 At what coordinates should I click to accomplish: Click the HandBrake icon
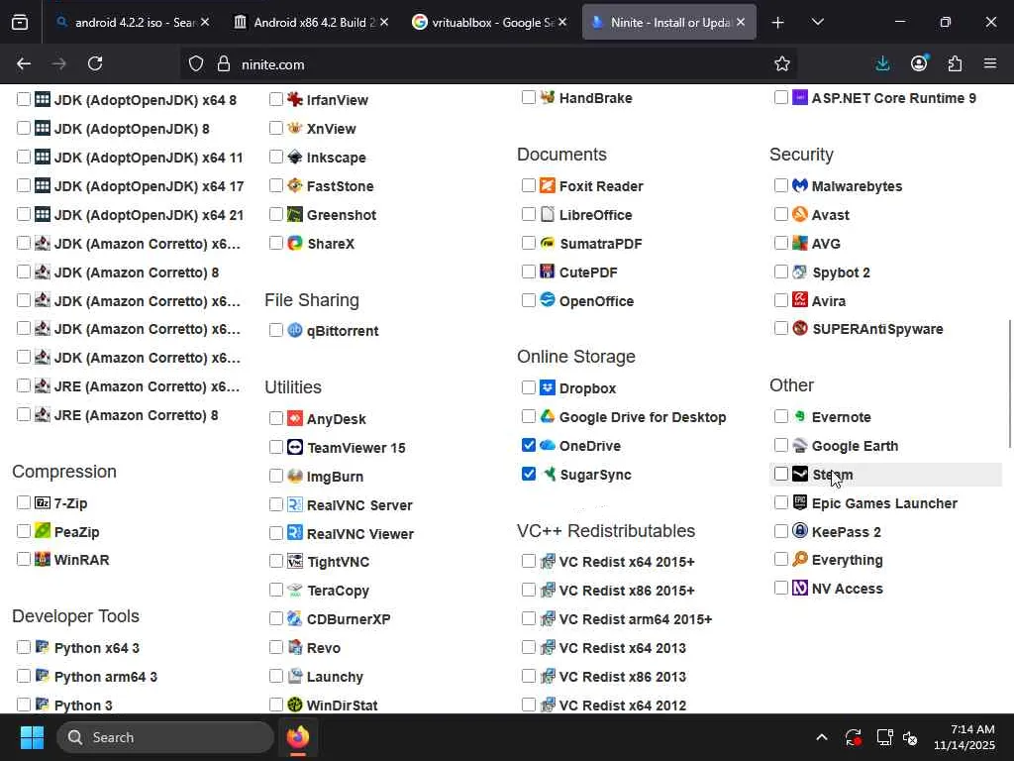(x=547, y=98)
